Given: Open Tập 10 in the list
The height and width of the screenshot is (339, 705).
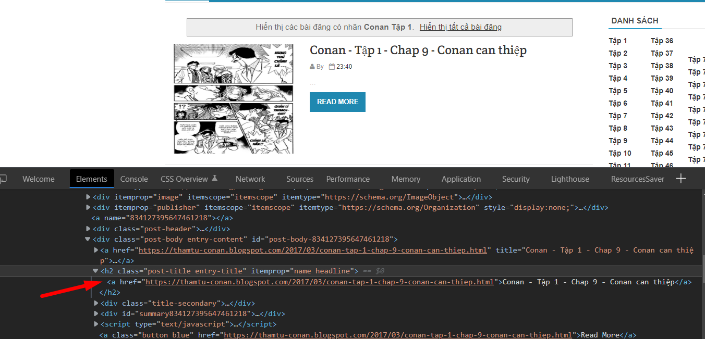Looking at the screenshot, I should (620, 153).
